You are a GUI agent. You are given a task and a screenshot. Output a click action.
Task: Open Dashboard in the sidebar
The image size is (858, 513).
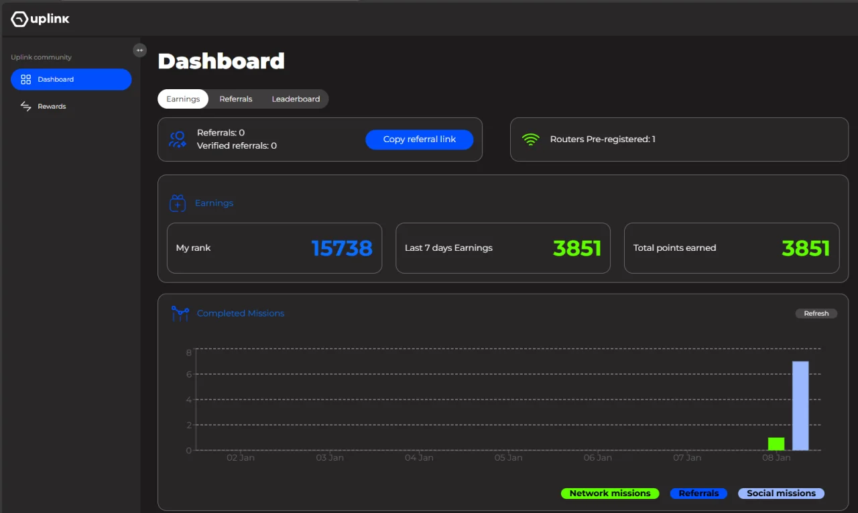pyautogui.click(x=71, y=79)
